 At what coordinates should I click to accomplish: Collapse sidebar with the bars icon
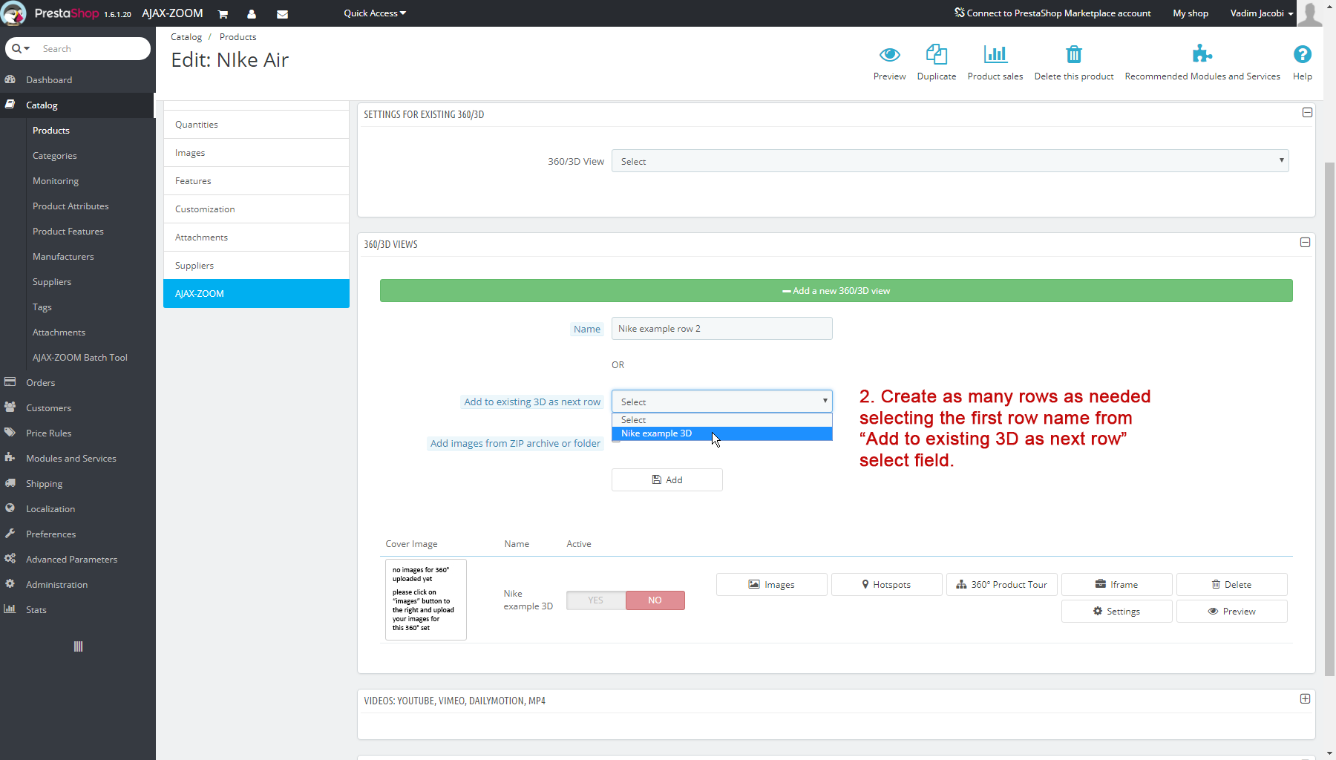78,646
